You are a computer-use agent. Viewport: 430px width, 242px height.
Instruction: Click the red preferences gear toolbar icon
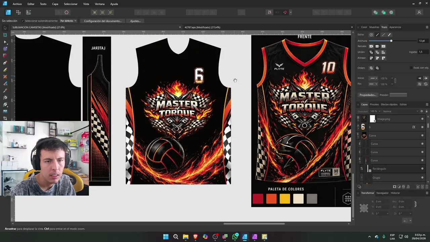(x=67, y=12)
